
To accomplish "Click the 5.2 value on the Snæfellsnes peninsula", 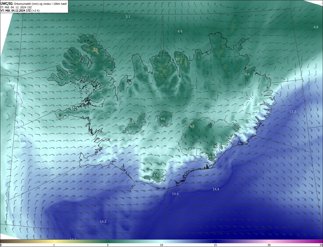I will pyautogui.click(x=60, y=116).
